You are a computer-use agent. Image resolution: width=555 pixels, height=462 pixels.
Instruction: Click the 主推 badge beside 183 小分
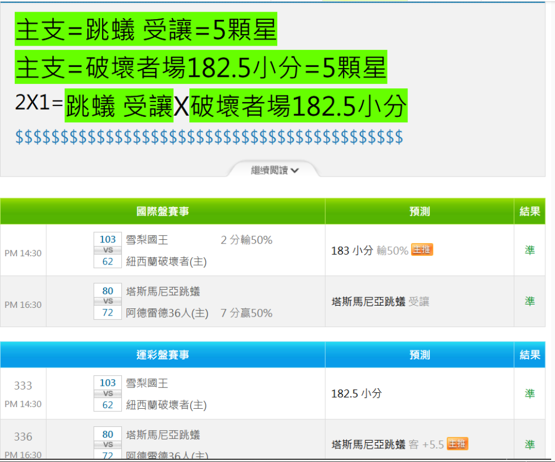(422, 250)
